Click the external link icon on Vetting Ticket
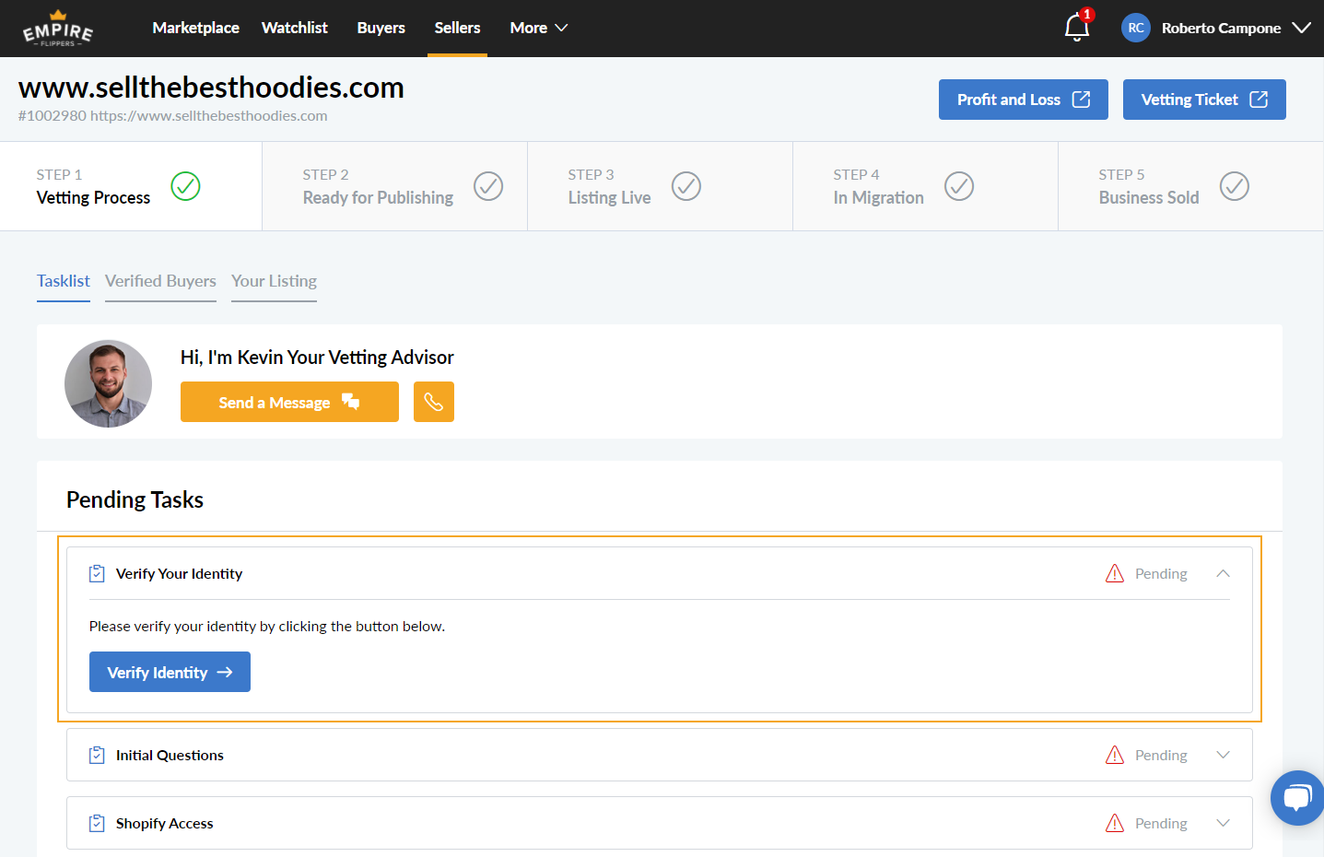This screenshot has height=857, width=1324. 1259,99
